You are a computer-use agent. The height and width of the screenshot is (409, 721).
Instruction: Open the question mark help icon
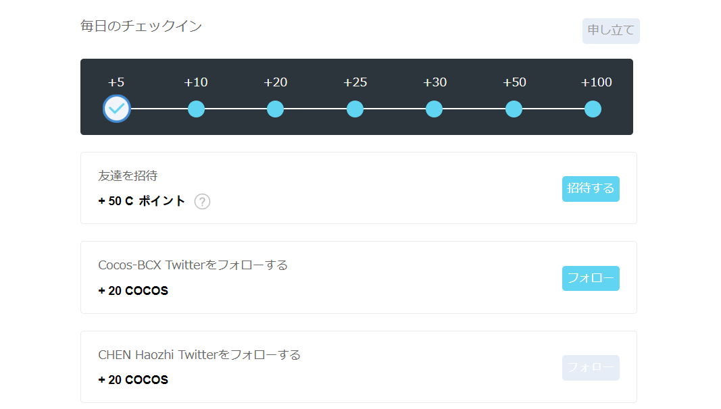point(202,202)
